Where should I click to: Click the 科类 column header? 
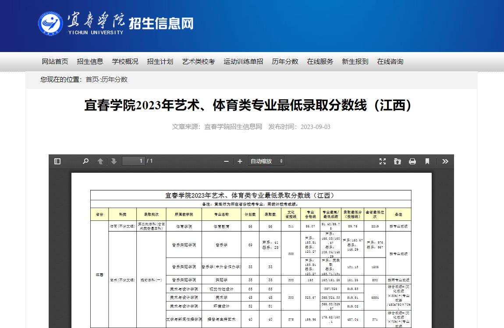pos(122,214)
